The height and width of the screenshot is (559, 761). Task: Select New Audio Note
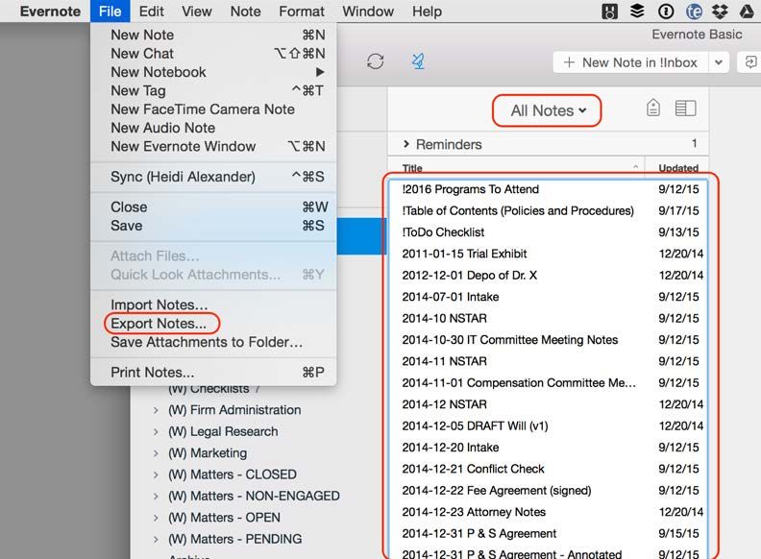point(213,128)
